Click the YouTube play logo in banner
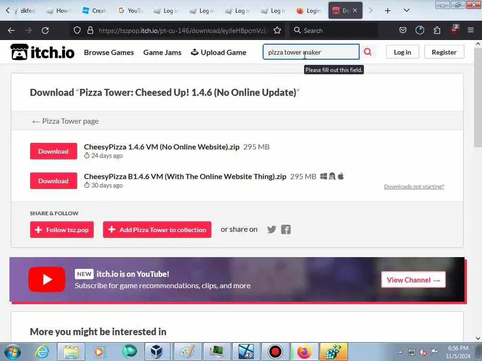Viewport: 482px width, 361px height. tap(47, 279)
